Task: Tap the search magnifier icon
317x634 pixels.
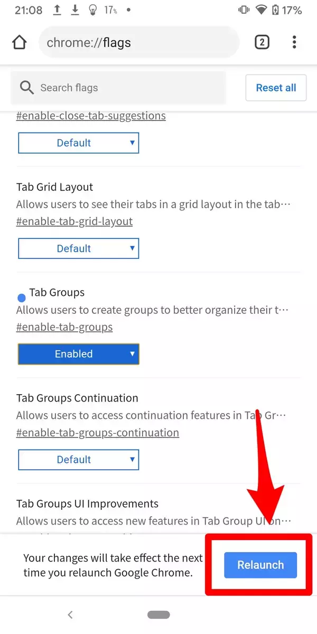Action: [x=27, y=88]
